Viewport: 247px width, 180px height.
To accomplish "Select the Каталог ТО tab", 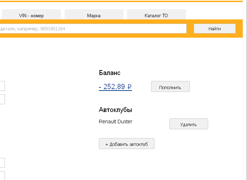I will [x=156, y=15].
